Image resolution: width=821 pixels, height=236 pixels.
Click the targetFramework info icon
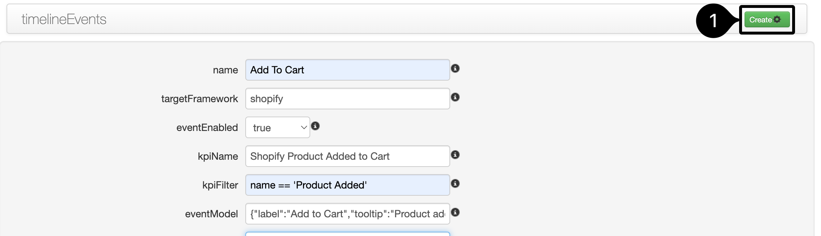coord(455,97)
